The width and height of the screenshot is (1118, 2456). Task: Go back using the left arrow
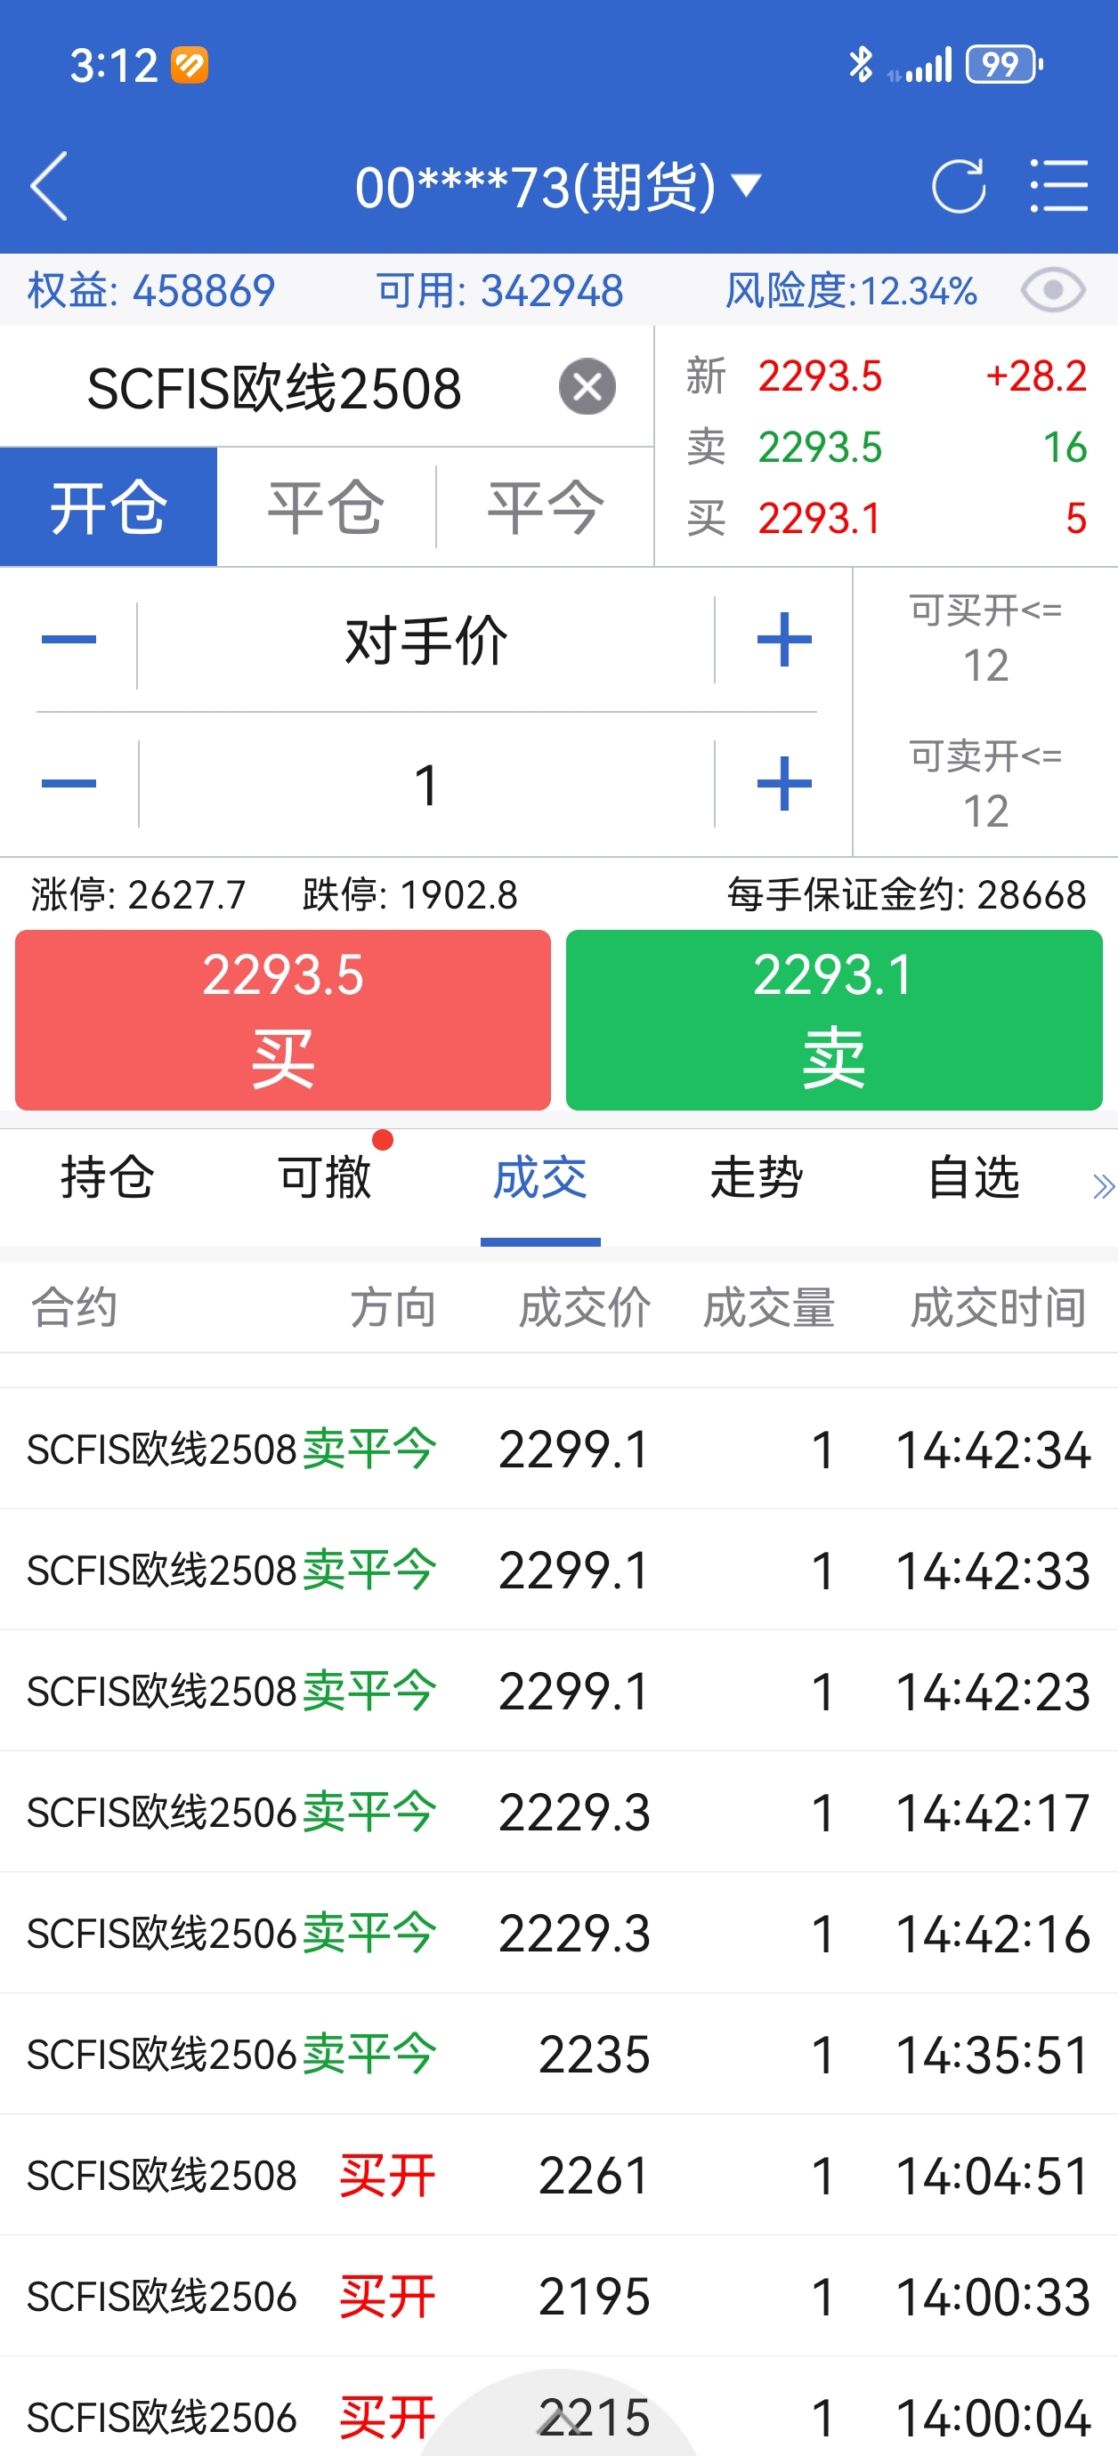(x=50, y=186)
